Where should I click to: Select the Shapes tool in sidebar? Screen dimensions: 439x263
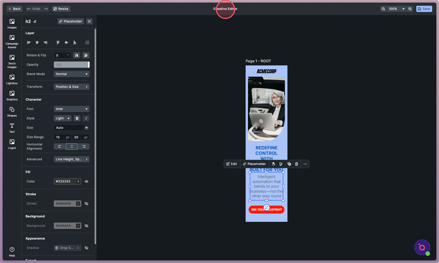pyautogui.click(x=12, y=112)
